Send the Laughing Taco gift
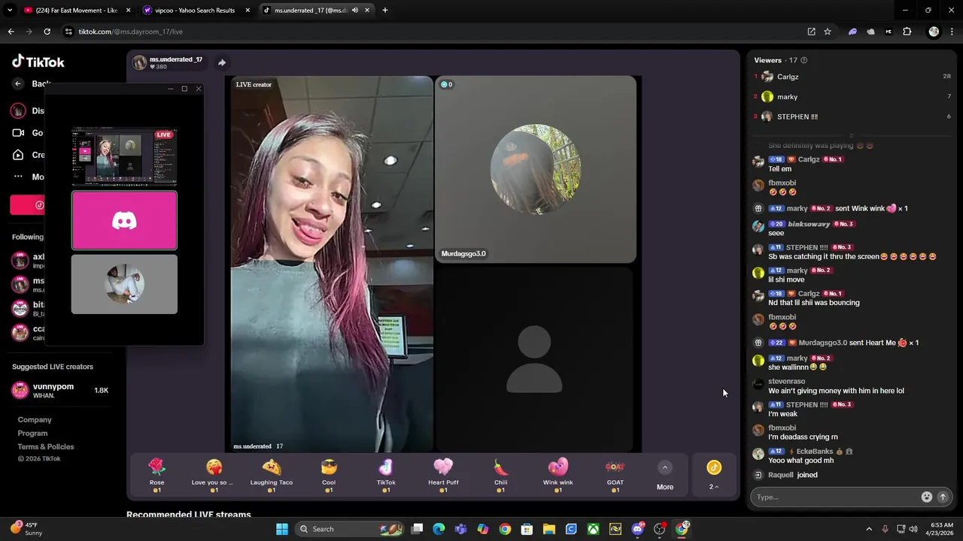 tap(272, 476)
